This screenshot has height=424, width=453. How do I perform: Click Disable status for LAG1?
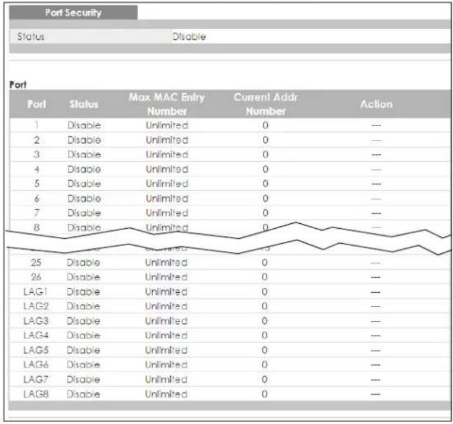83,292
